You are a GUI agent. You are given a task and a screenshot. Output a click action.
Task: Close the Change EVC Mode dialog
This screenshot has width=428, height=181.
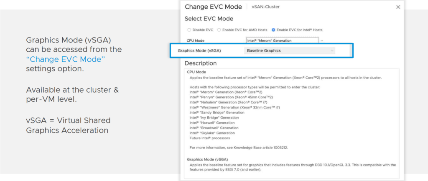point(398,7)
